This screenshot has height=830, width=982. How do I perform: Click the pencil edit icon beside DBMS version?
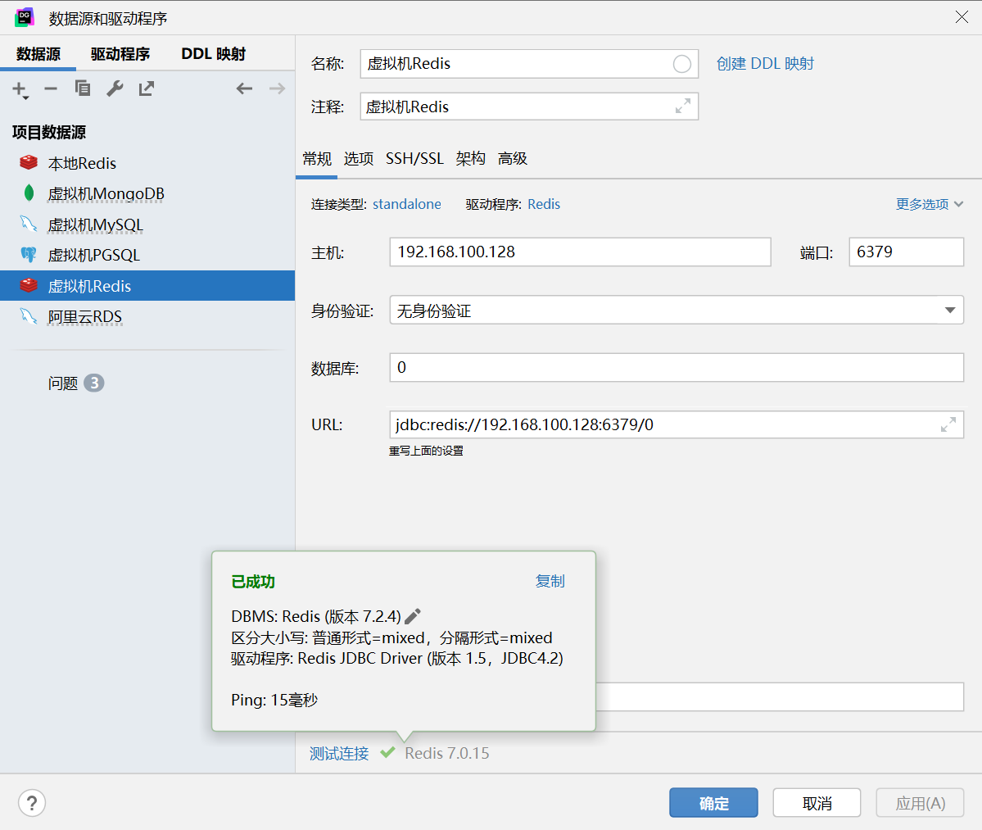(413, 616)
